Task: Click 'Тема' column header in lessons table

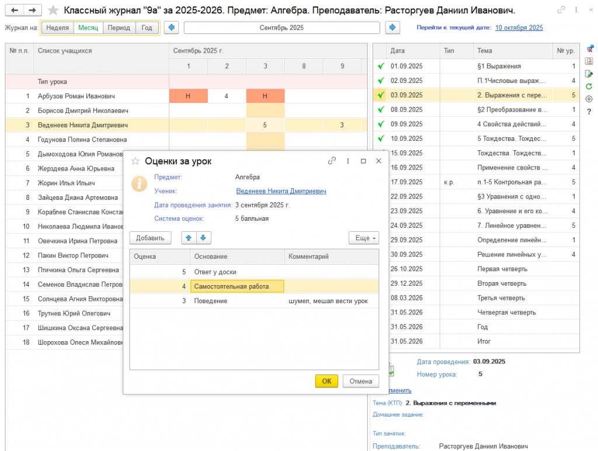Action: click(x=513, y=51)
